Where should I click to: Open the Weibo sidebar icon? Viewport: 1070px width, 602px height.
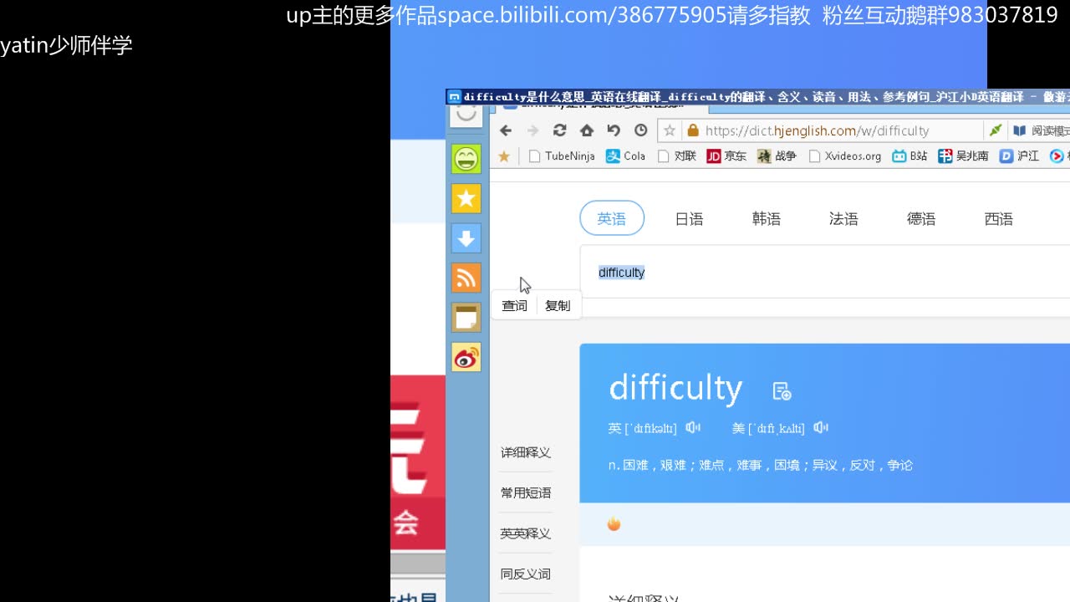tap(466, 357)
